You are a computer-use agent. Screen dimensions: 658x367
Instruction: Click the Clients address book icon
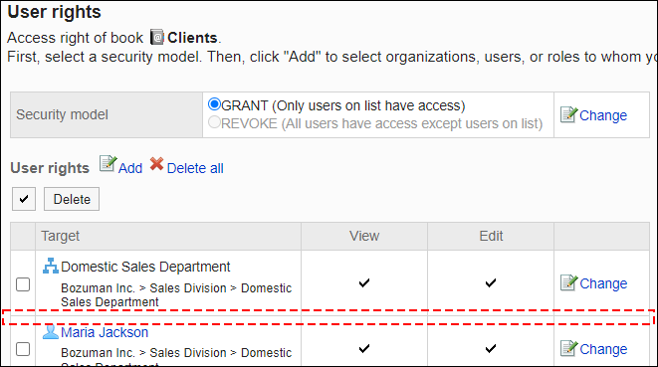157,38
